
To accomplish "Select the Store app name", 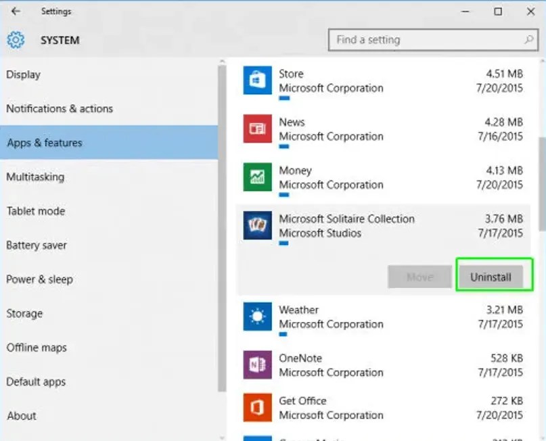I will coord(291,74).
